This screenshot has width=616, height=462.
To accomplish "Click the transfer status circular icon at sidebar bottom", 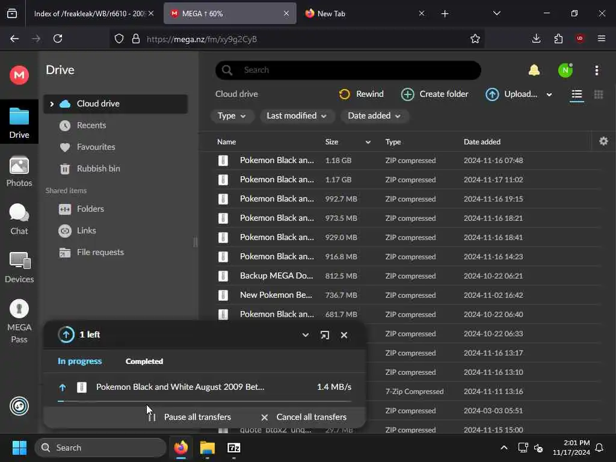I will point(19,406).
